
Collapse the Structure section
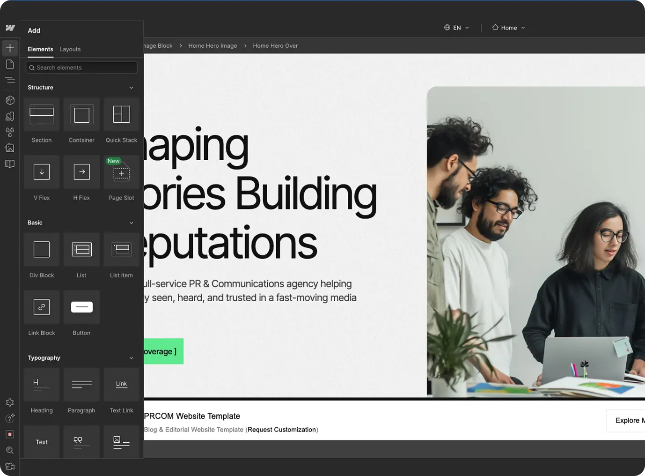click(131, 88)
